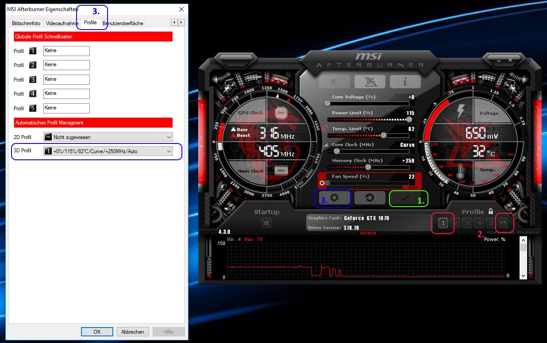The width and height of the screenshot is (547, 343).
Task: Select profile slot 3 in Afterburner
Action: point(467,223)
